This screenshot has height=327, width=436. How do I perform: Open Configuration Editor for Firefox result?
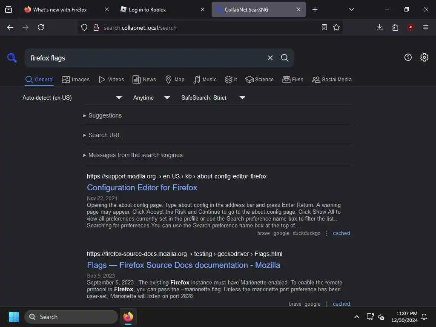(x=142, y=187)
